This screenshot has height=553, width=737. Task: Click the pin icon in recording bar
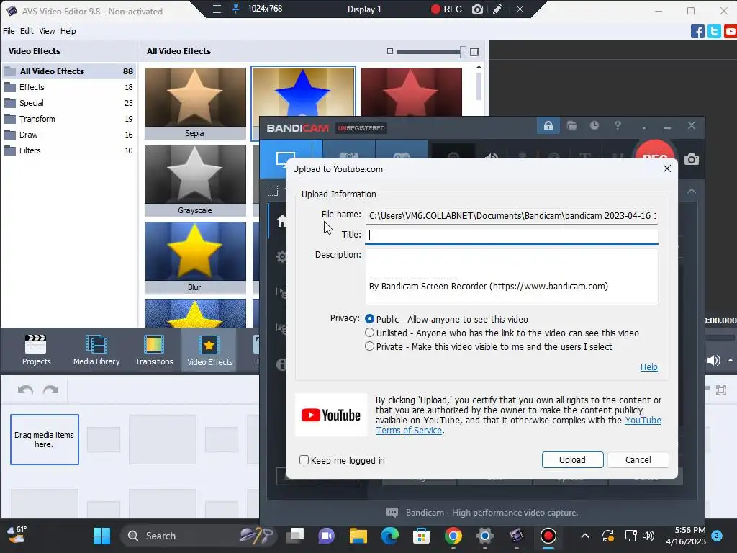pyautogui.click(x=236, y=9)
